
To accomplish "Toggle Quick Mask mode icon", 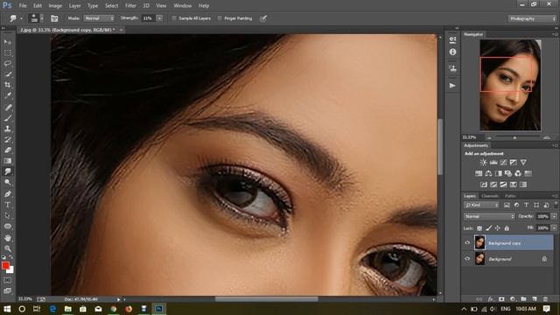I will [x=8, y=280].
